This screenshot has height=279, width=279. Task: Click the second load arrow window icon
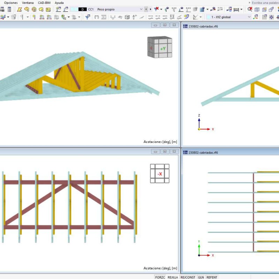pos(66,9)
